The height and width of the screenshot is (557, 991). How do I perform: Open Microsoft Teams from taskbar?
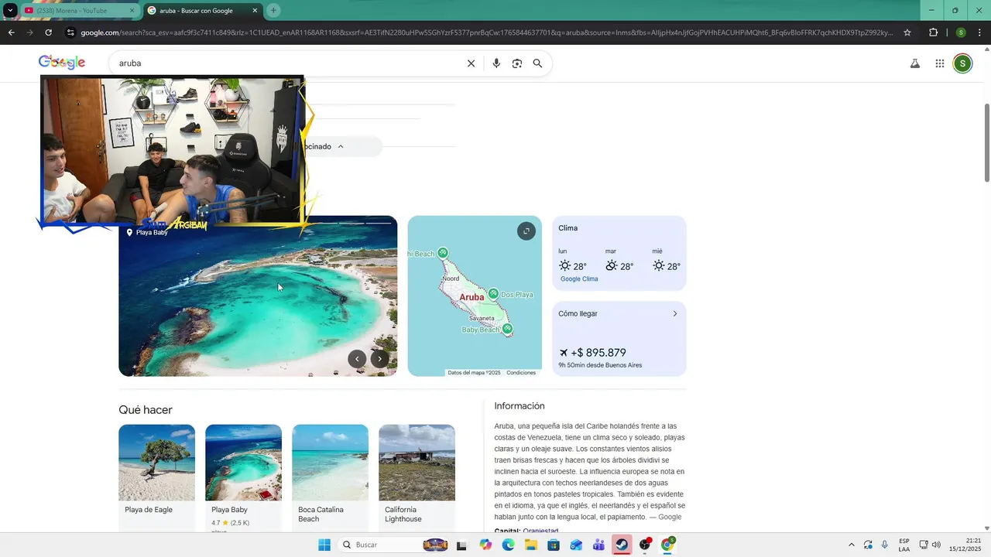point(598,545)
